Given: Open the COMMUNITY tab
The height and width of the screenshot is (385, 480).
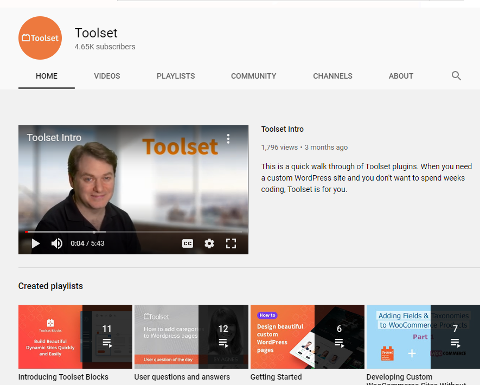Looking at the screenshot, I should point(253,76).
